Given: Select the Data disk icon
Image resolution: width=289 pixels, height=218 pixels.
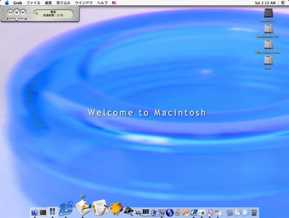Looking at the screenshot, I should click(x=268, y=60).
